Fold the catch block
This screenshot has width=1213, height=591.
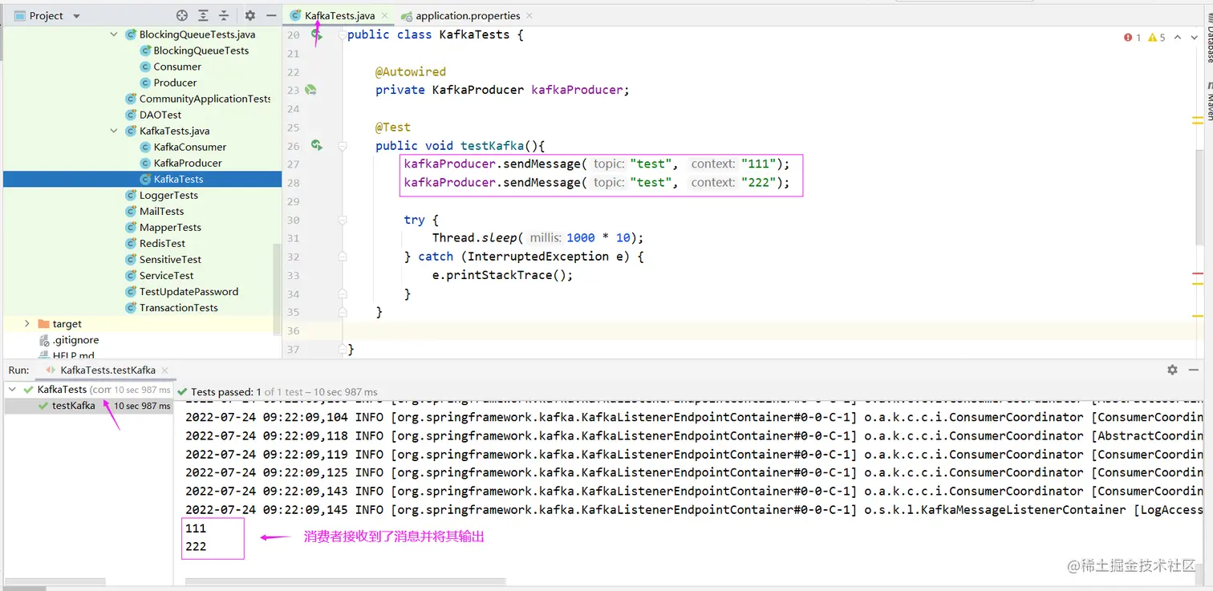pyautogui.click(x=343, y=257)
